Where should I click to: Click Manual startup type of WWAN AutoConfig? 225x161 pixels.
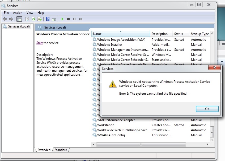pyautogui.click(x=196, y=135)
